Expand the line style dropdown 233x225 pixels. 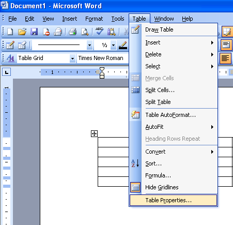[x=89, y=45]
